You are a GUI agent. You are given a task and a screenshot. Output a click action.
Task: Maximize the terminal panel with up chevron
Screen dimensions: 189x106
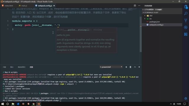click(x=135, y=67)
